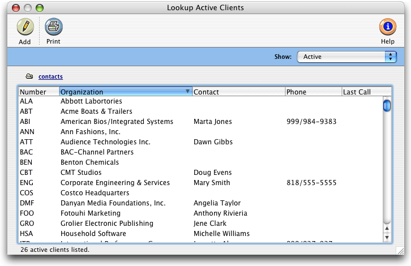The image size is (411, 266).
Task: Click contact Doug Evens
Action: (x=213, y=173)
